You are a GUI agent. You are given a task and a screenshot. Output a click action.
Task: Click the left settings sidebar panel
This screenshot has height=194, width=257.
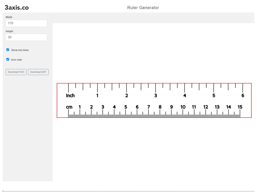pos(27,128)
